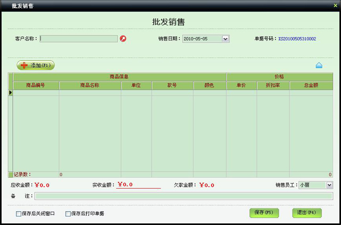Select the 商品编号 column header
This screenshot has height=225, width=341.
click(36, 85)
